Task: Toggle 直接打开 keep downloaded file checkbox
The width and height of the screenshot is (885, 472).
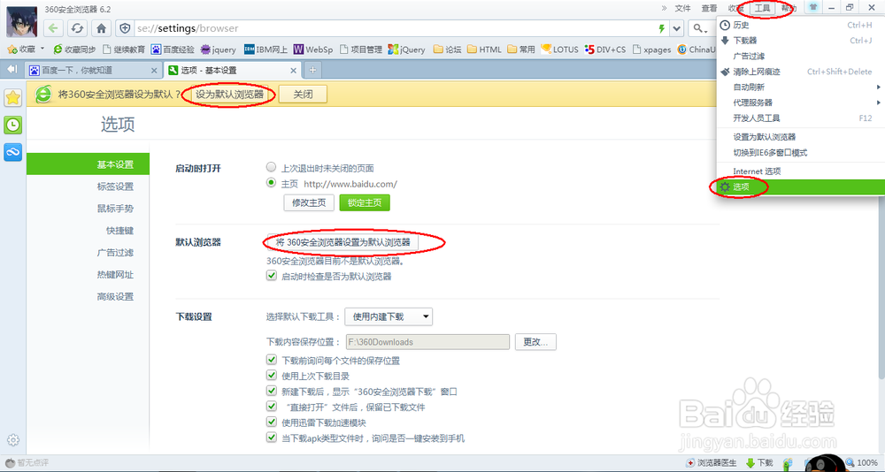Action: (272, 406)
